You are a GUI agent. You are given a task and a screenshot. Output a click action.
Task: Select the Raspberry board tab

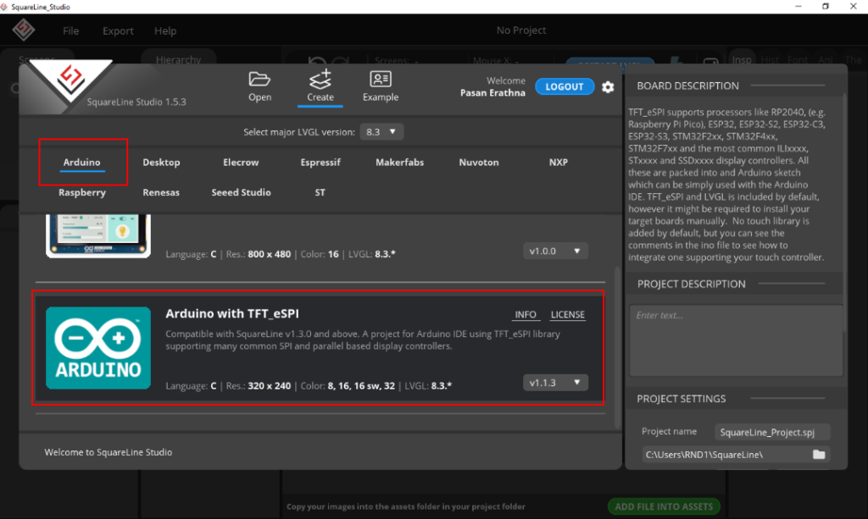(x=82, y=192)
